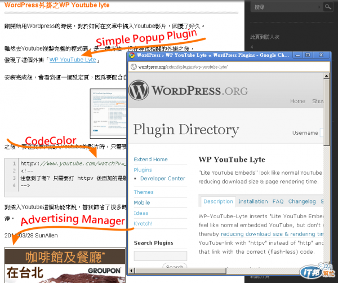
Task: Switch to the Changelog tab
Action: [302, 201]
